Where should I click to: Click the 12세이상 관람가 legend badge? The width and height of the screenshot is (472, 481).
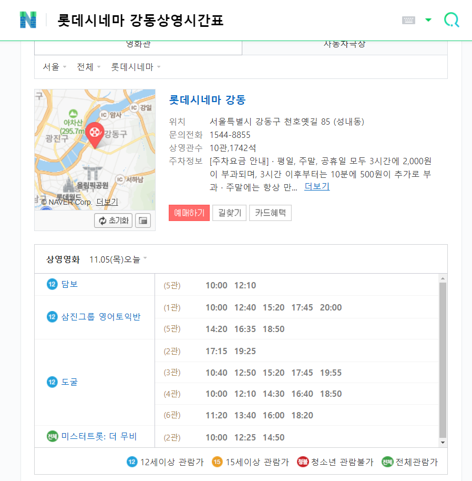[132, 462]
